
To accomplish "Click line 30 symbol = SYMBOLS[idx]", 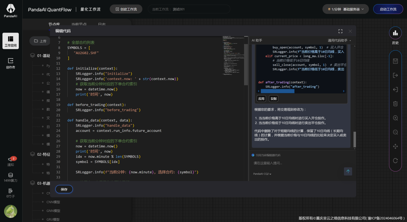I will tap(98, 162).
